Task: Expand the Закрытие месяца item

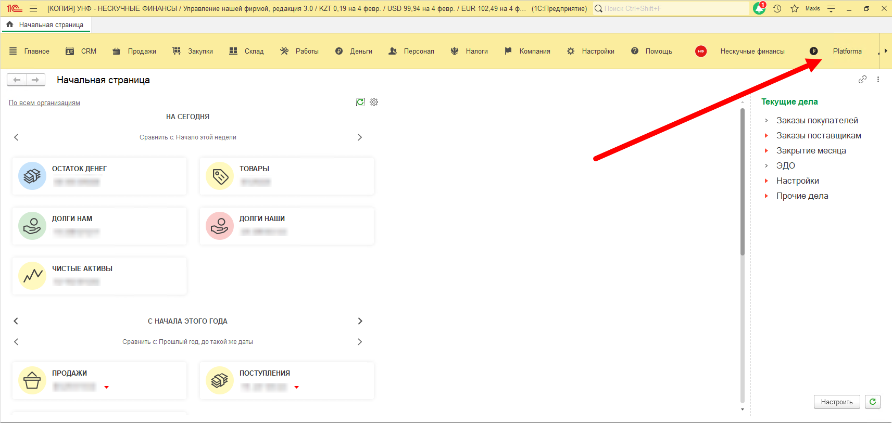Action: click(x=767, y=151)
